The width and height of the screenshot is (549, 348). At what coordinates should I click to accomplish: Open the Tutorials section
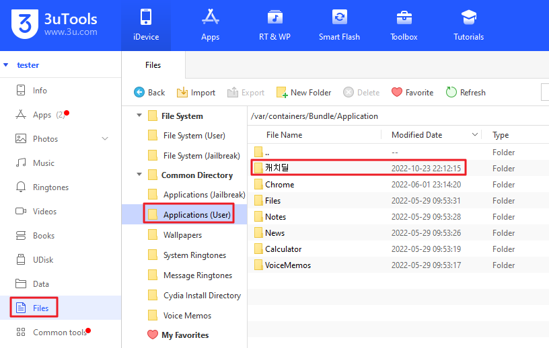pos(469,25)
